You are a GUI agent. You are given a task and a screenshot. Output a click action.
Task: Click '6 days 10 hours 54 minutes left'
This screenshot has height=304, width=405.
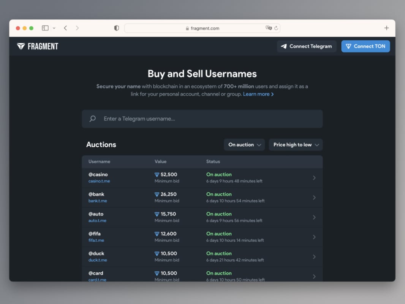235,201
